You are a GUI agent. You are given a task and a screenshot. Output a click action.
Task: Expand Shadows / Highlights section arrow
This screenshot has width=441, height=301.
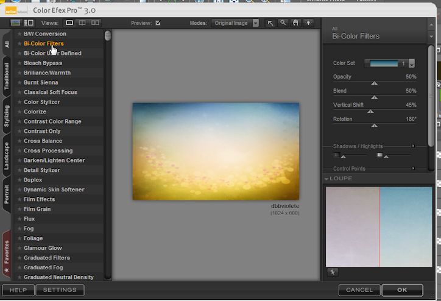tap(413, 146)
